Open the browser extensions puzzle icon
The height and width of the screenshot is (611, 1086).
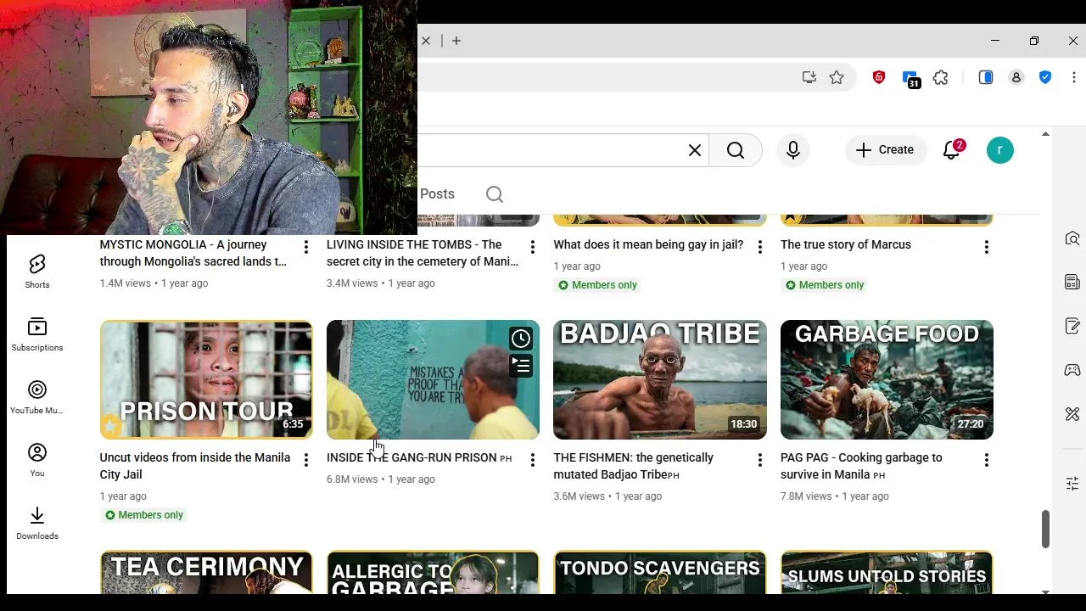[941, 77]
